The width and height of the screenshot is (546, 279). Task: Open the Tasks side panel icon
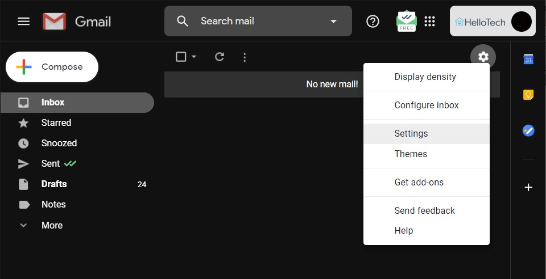[x=528, y=130]
